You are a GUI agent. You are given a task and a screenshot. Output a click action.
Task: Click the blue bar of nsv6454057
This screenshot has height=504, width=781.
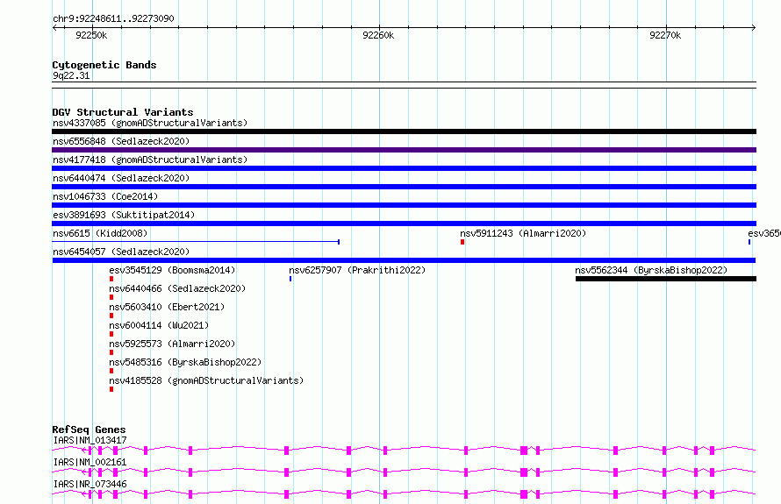pos(404,260)
